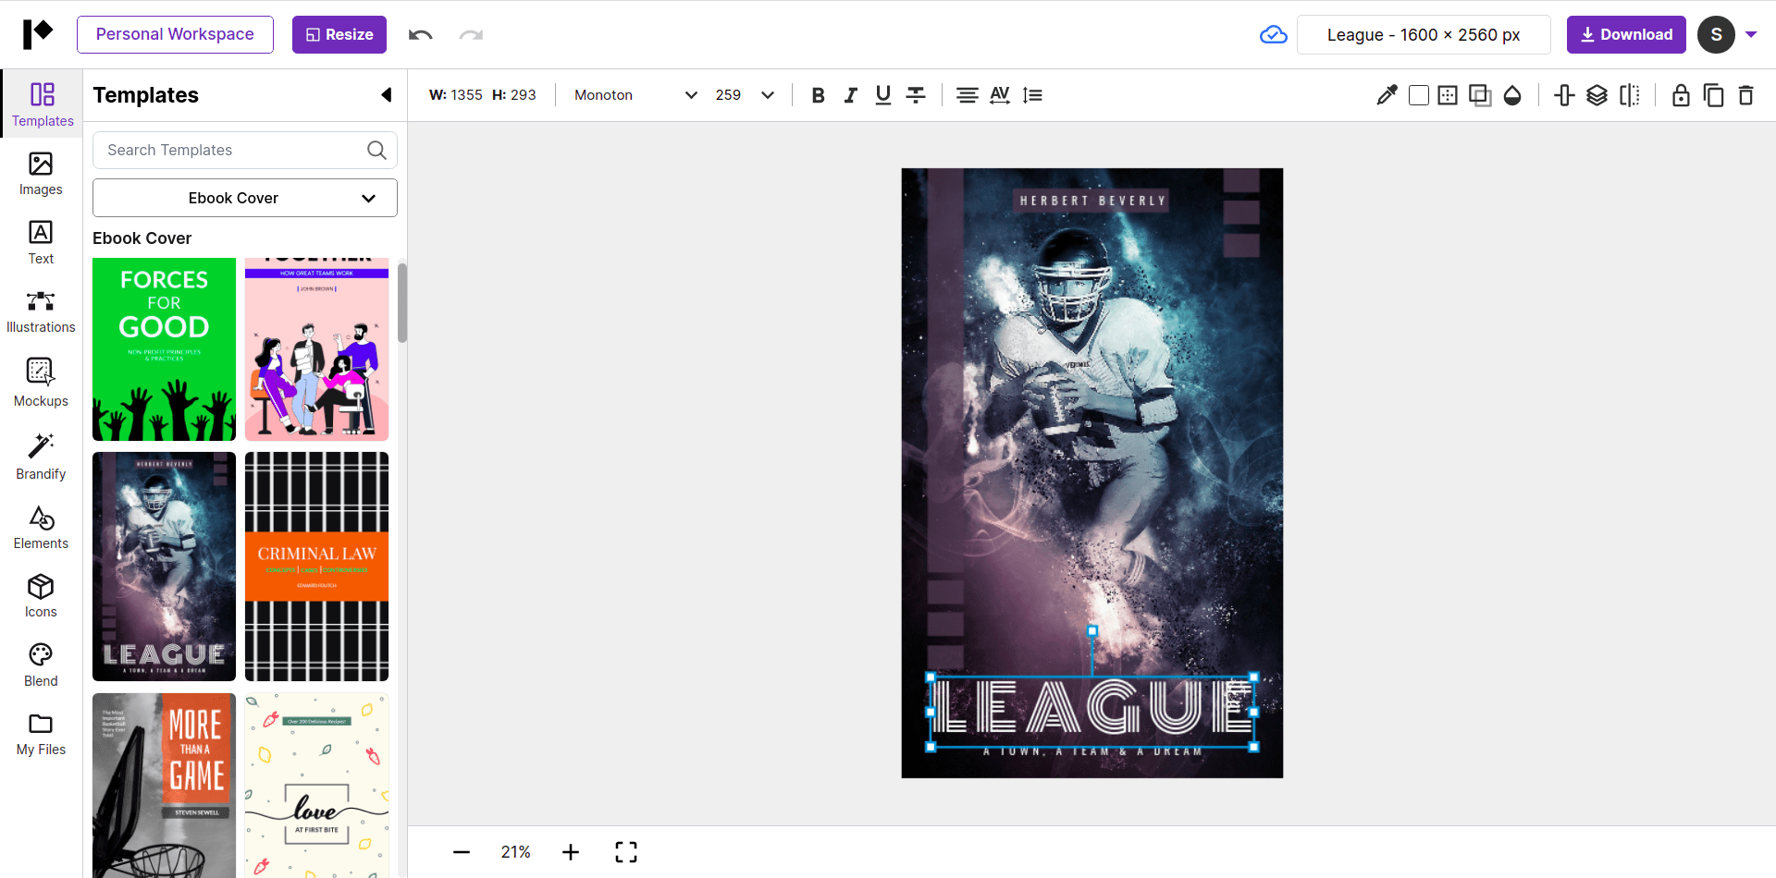
Task: Open the Brandify panel
Action: point(40,457)
